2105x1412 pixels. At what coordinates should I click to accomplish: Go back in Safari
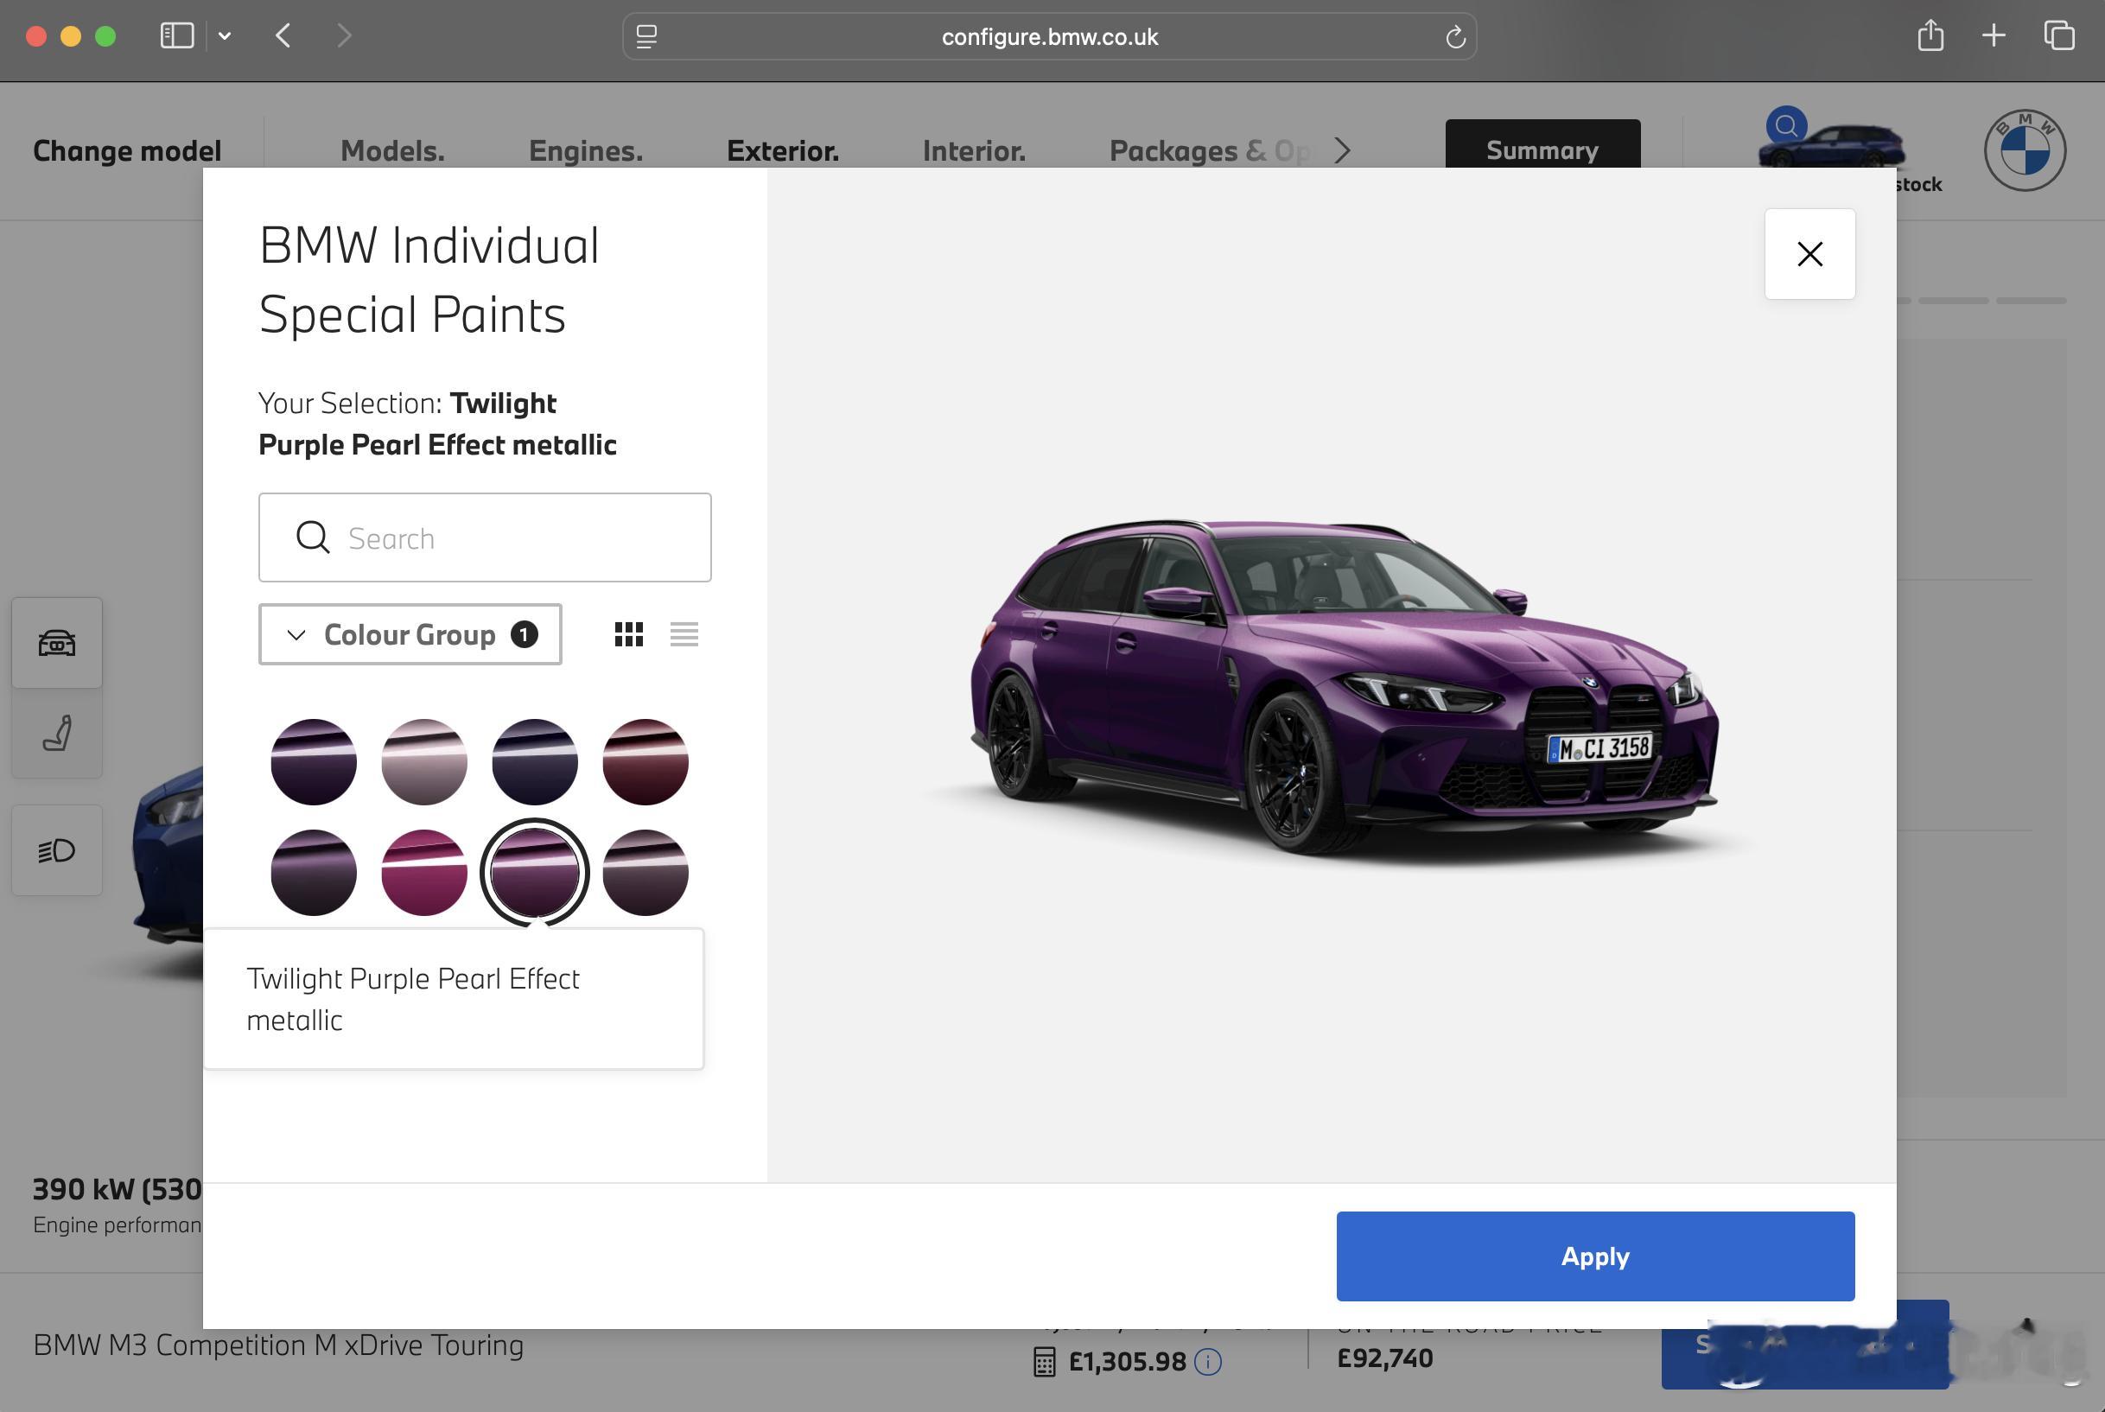pyautogui.click(x=283, y=36)
